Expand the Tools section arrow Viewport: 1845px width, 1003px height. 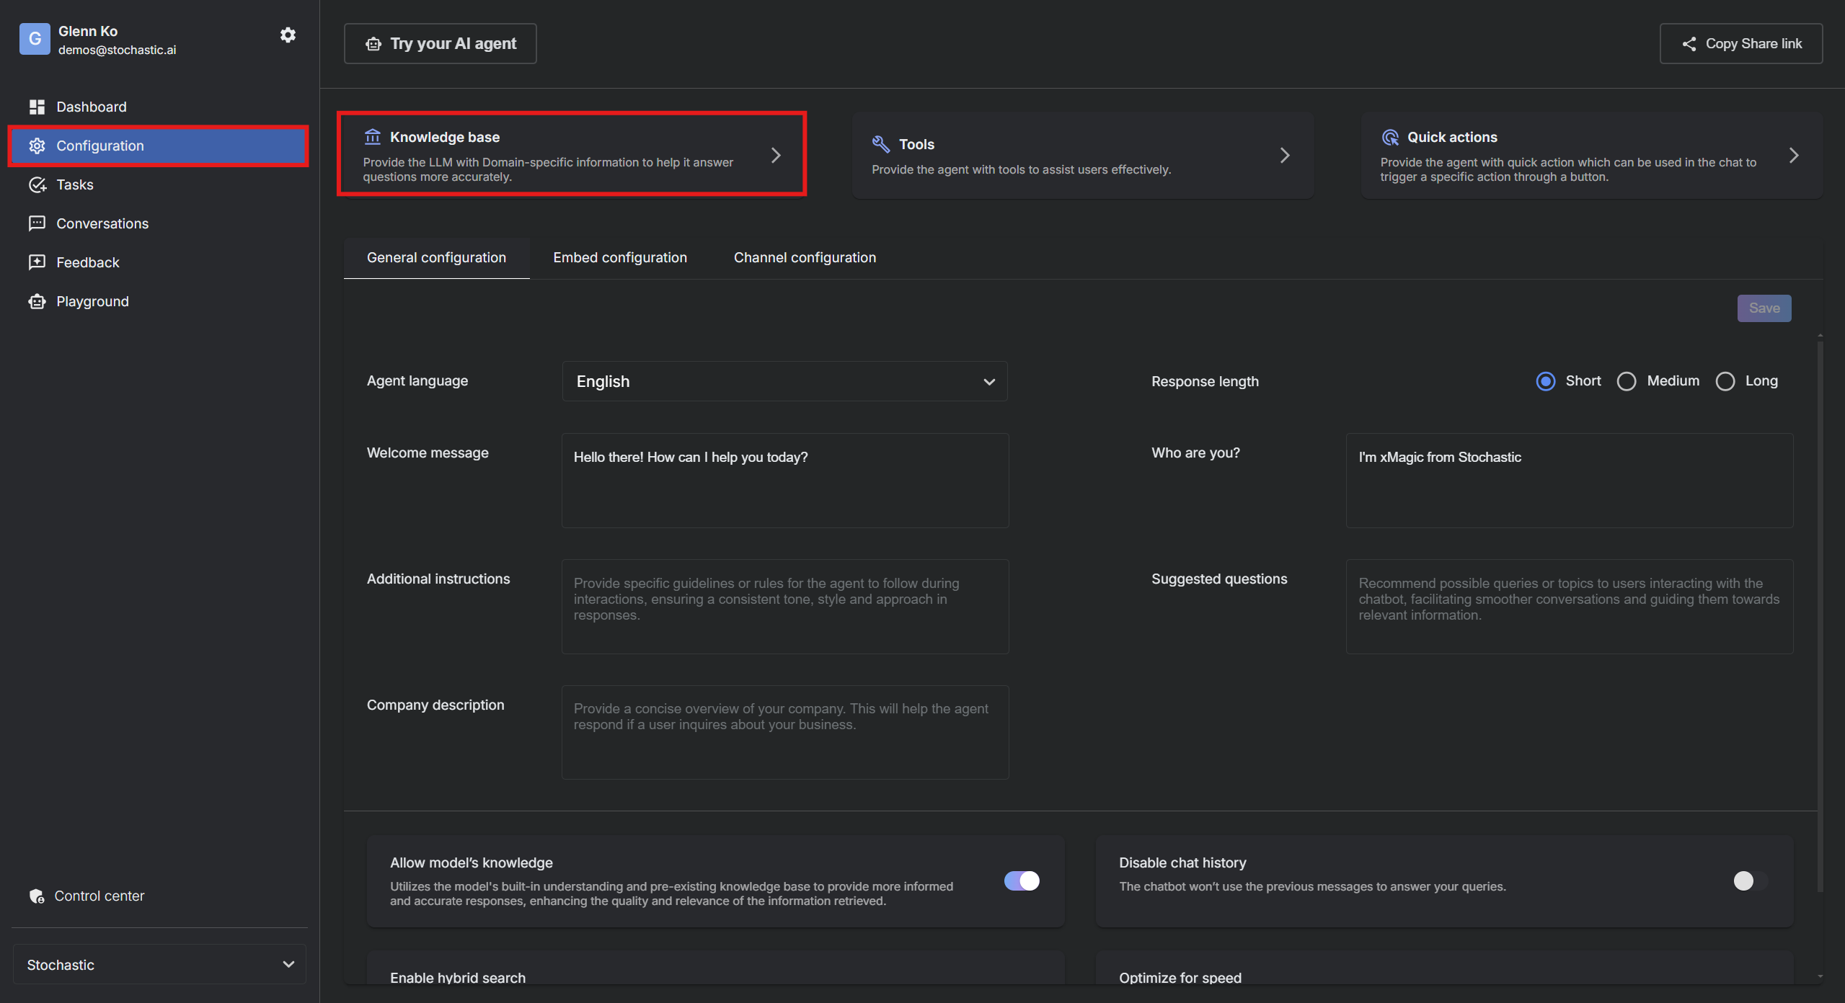pos(1286,153)
